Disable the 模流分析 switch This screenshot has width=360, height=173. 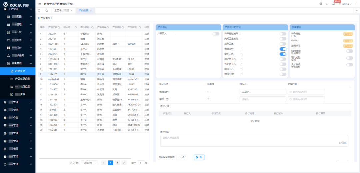[x=283, y=49]
